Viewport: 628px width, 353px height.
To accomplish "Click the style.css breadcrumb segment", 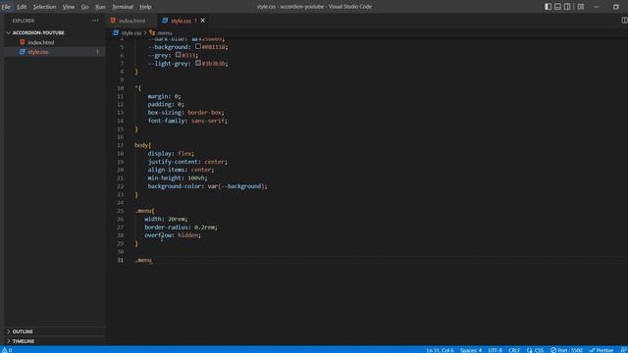I will (131, 32).
